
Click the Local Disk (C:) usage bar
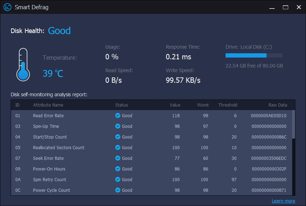point(254,55)
